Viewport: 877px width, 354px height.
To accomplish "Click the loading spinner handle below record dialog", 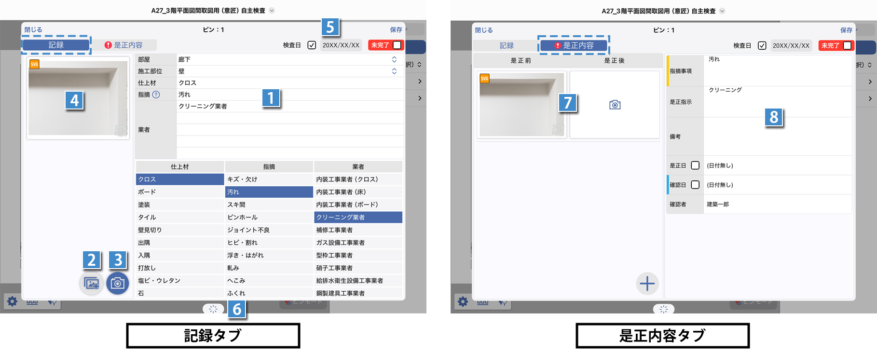I will click(x=213, y=309).
